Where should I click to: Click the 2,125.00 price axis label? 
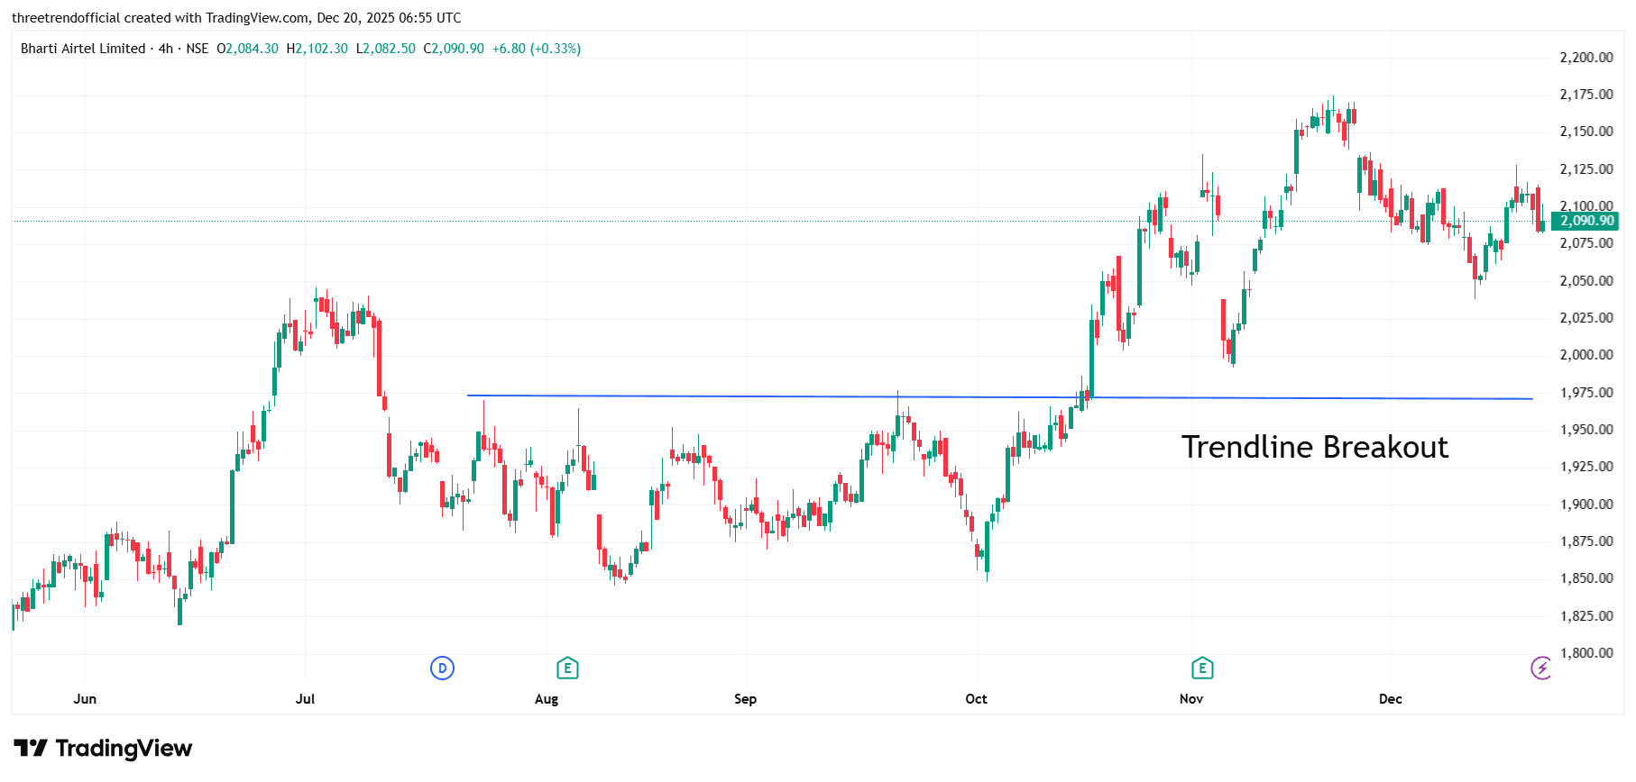click(x=1586, y=169)
